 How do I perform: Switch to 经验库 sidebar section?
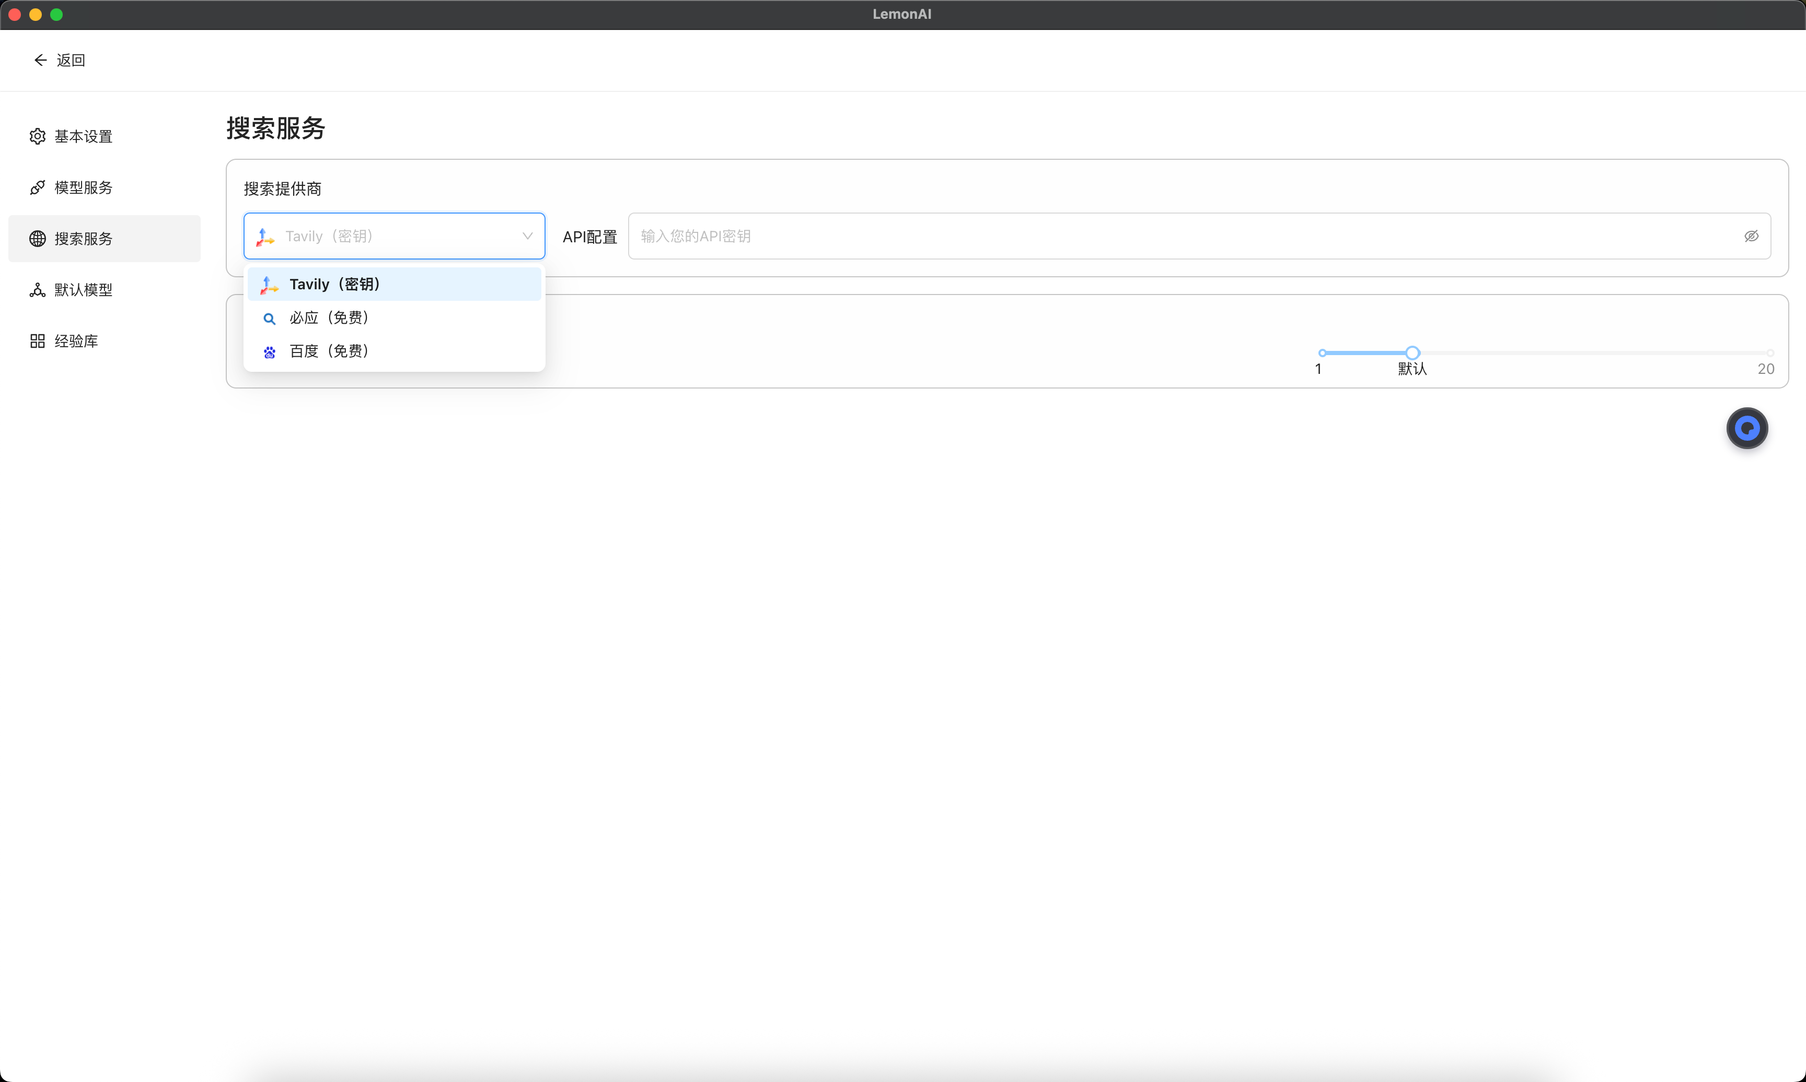point(76,340)
